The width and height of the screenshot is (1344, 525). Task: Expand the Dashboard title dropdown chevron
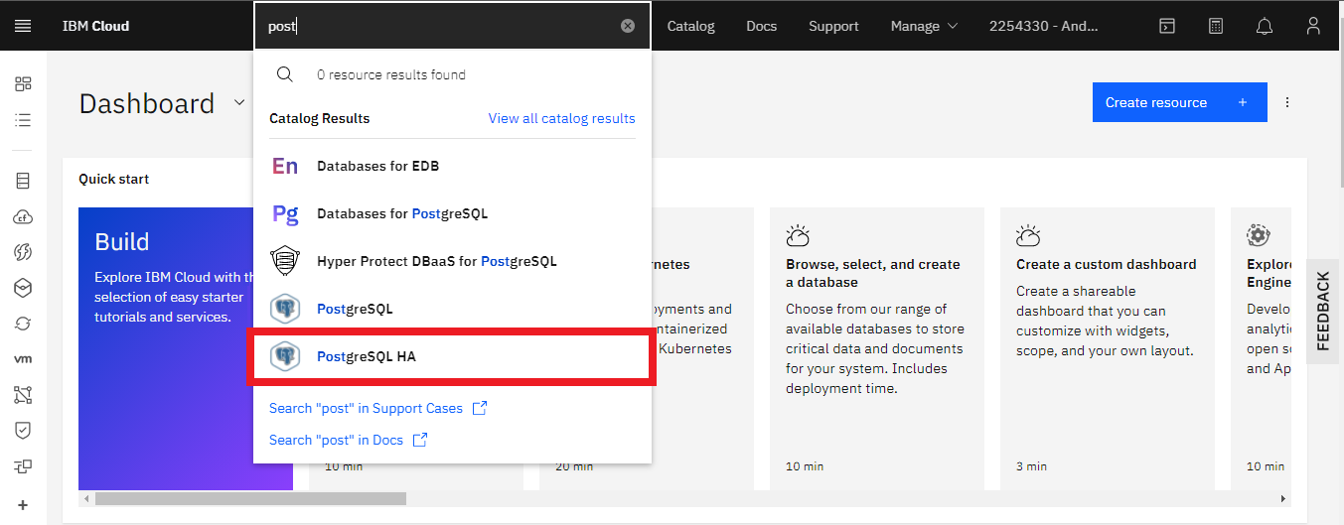pyautogui.click(x=239, y=102)
